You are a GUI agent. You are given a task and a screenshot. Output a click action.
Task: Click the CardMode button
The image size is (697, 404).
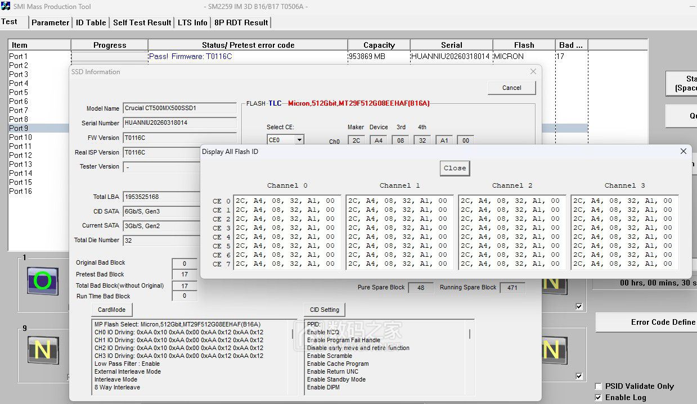111,310
